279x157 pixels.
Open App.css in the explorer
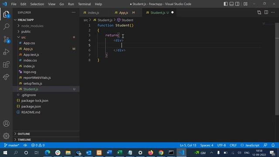point(46,43)
